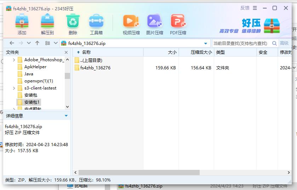Screen dimensions: 297x190
Task: Select 安装包1 folder in tree
Action: point(28,102)
